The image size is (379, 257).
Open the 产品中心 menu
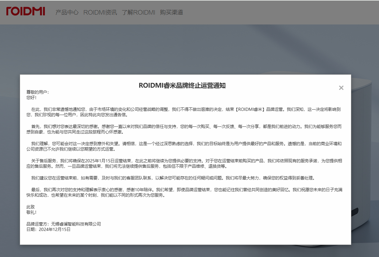(67, 12)
